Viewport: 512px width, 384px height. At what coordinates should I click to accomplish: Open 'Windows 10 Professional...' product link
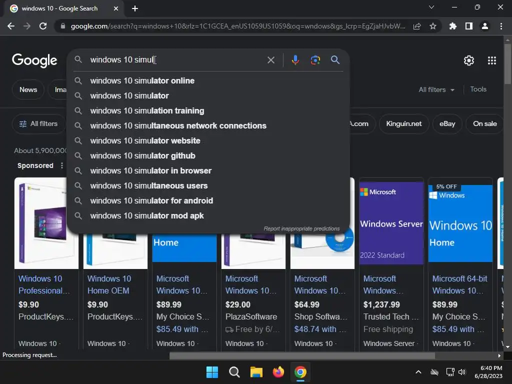click(x=44, y=284)
